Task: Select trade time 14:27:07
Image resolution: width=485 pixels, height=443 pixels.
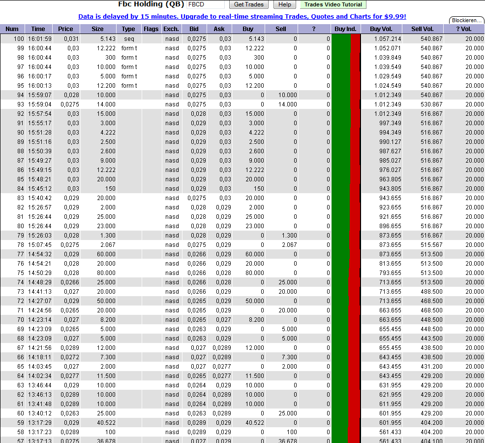Action: (40, 301)
